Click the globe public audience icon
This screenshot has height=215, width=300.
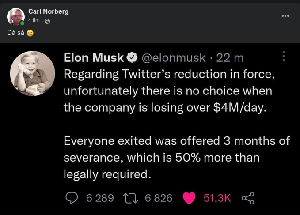(x=47, y=21)
